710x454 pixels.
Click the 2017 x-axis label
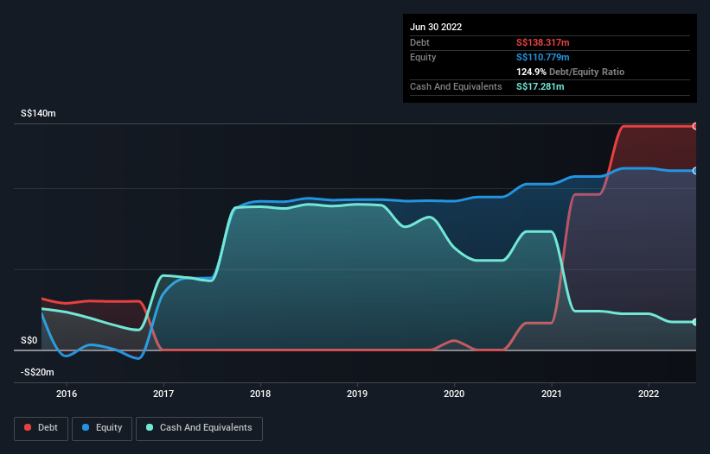coord(163,394)
